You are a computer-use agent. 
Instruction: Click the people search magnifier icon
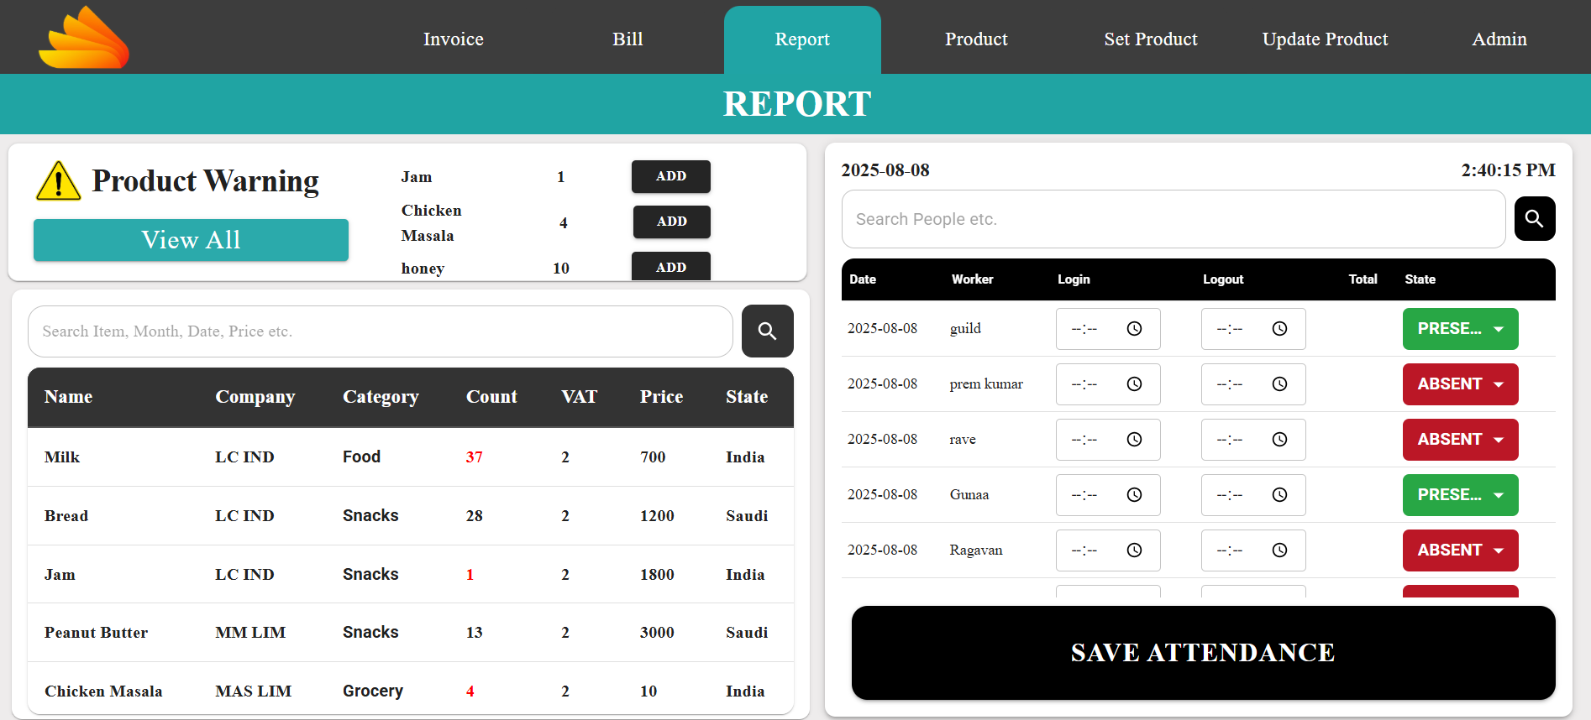pyautogui.click(x=1534, y=219)
